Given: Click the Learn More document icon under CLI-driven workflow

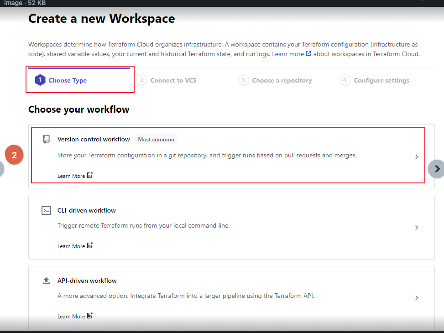Looking at the screenshot, I should pos(89,245).
